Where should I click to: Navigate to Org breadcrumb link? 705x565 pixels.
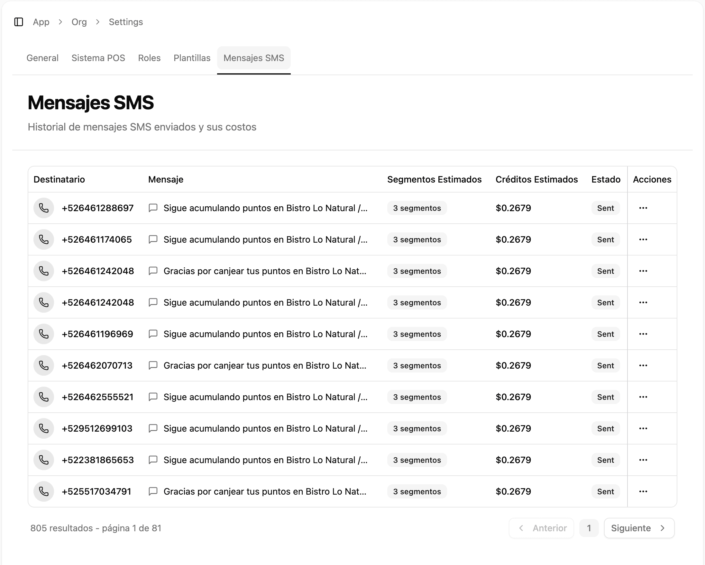tap(79, 22)
